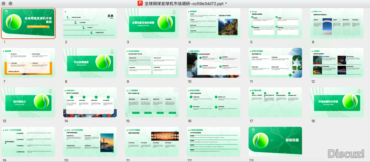370x162 pixels.
Task: Select slide 15 人工智能集成 thumbnail
Action: (152, 103)
